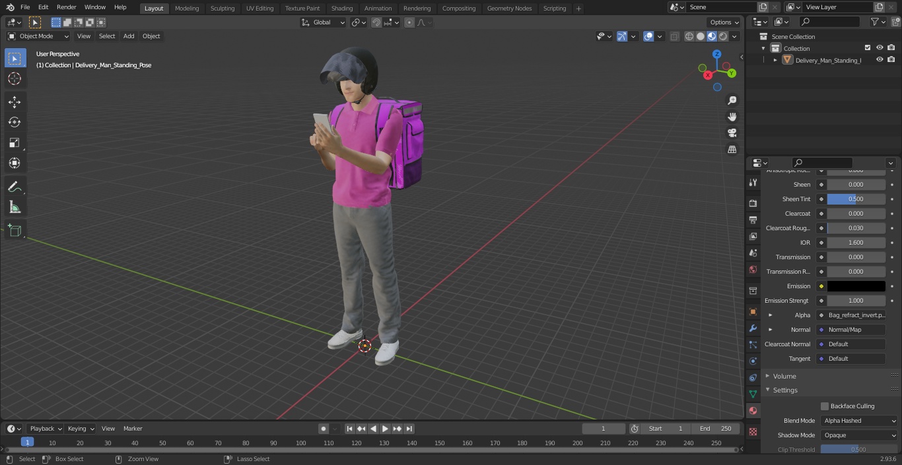The width and height of the screenshot is (902, 465).
Task: Switch to wireframe viewport shading
Action: click(689, 36)
